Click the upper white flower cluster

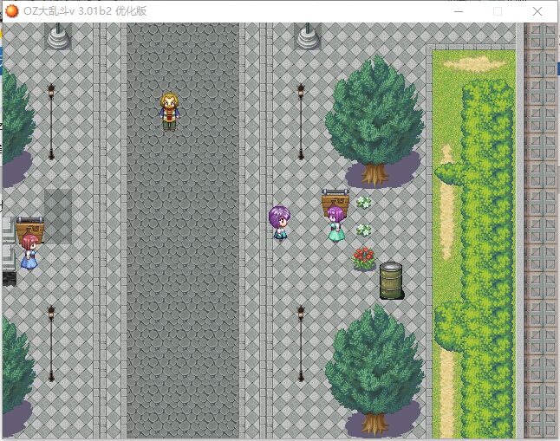pos(364,202)
